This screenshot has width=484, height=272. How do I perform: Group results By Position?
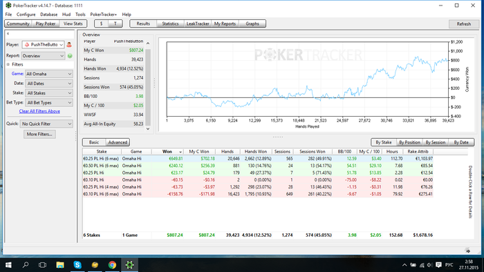tap(409, 142)
